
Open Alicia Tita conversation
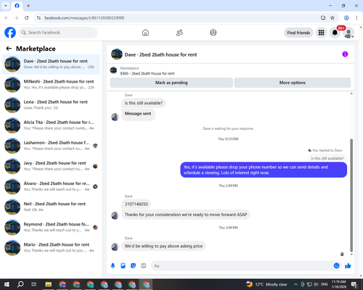click(x=51, y=125)
